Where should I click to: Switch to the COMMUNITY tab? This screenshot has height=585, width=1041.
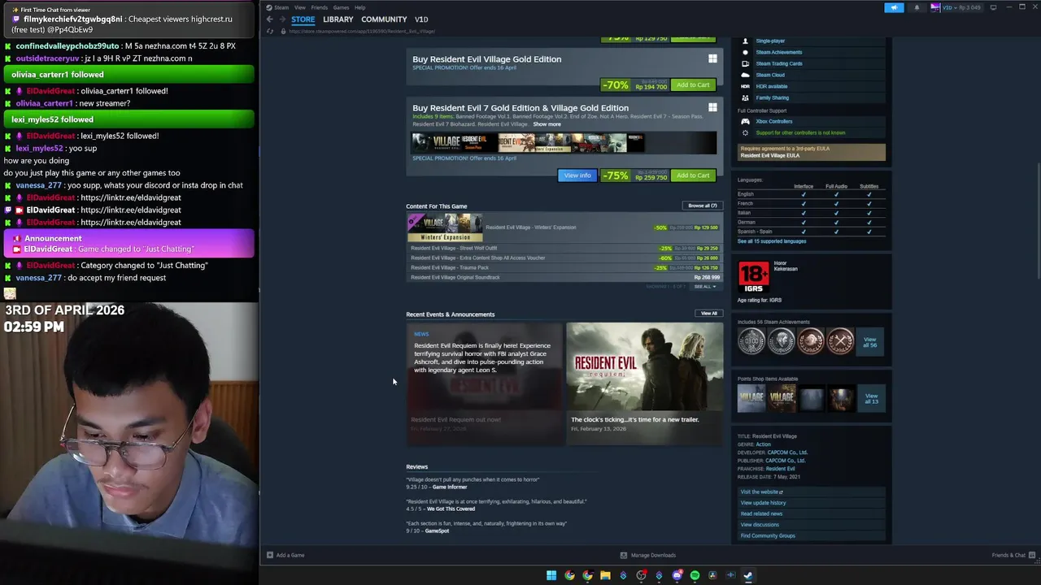pos(384,19)
